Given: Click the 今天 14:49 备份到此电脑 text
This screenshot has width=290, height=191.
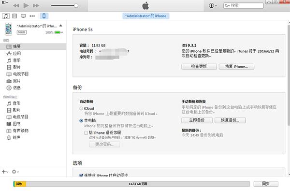Looking at the screenshot, I should (x=203, y=135).
